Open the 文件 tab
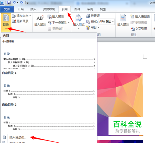The height and width of the screenshot is (143, 155). [x=7, y=9]
